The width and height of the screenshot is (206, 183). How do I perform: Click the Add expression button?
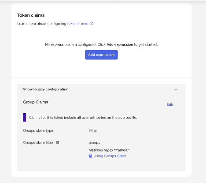(101, 55)
